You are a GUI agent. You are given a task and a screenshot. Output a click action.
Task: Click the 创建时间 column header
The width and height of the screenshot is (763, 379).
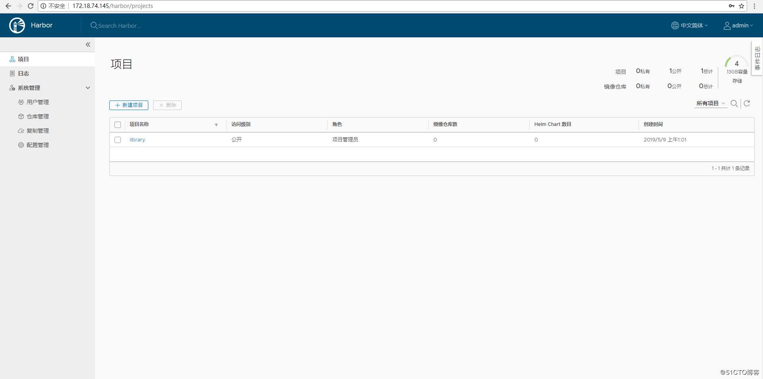653,124
